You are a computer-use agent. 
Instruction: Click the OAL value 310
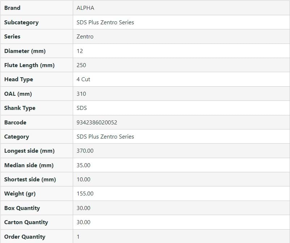click(x=81, y=94)
